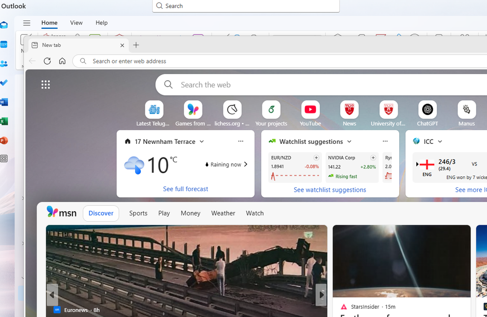
Task: Add NVIDIA Corp to watchlist
Action: [x=373, y=158]
